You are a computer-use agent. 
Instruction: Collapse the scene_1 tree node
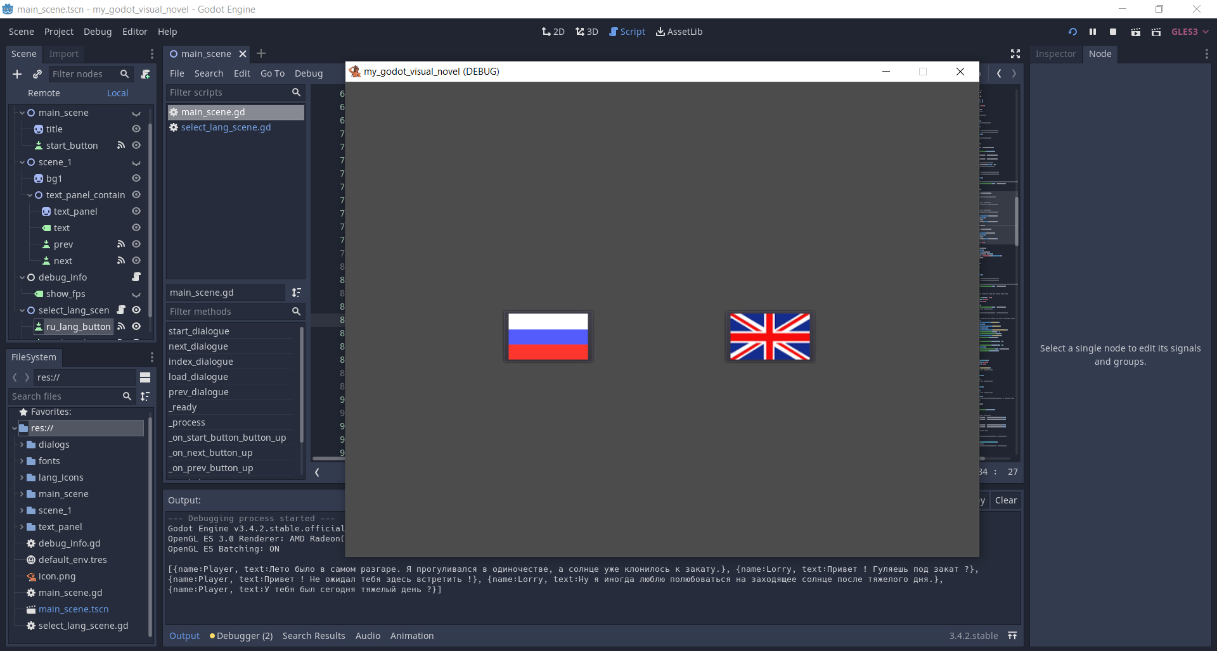22,162
